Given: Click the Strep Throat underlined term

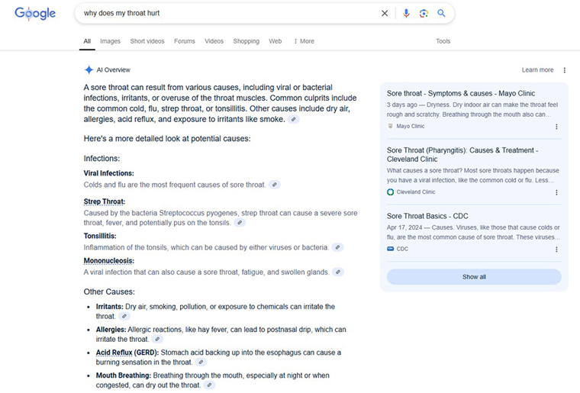Looking at the screenshot, I should pos(104,201).
